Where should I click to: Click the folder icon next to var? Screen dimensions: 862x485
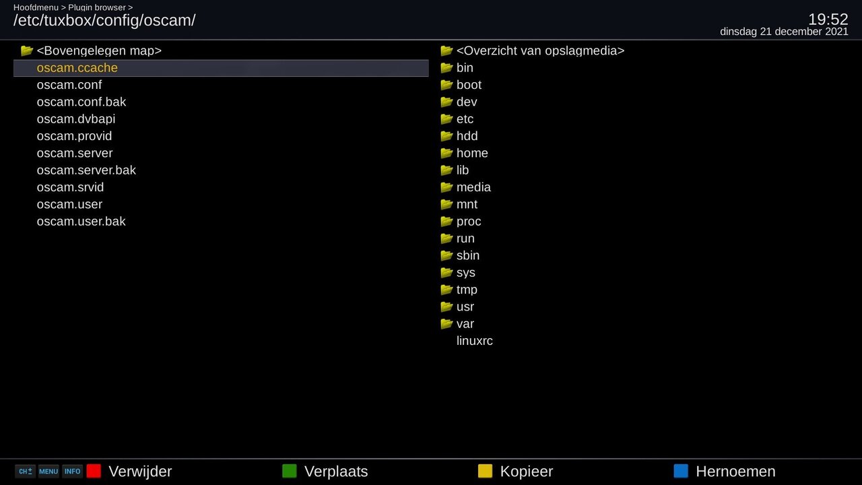[446, 323]
